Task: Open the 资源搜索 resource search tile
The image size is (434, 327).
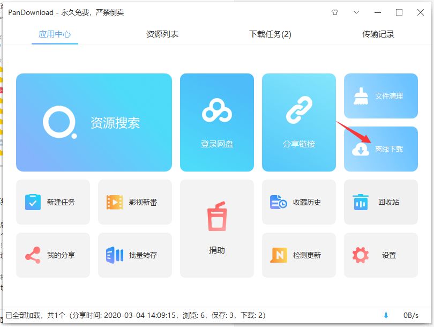Action: 94,122
